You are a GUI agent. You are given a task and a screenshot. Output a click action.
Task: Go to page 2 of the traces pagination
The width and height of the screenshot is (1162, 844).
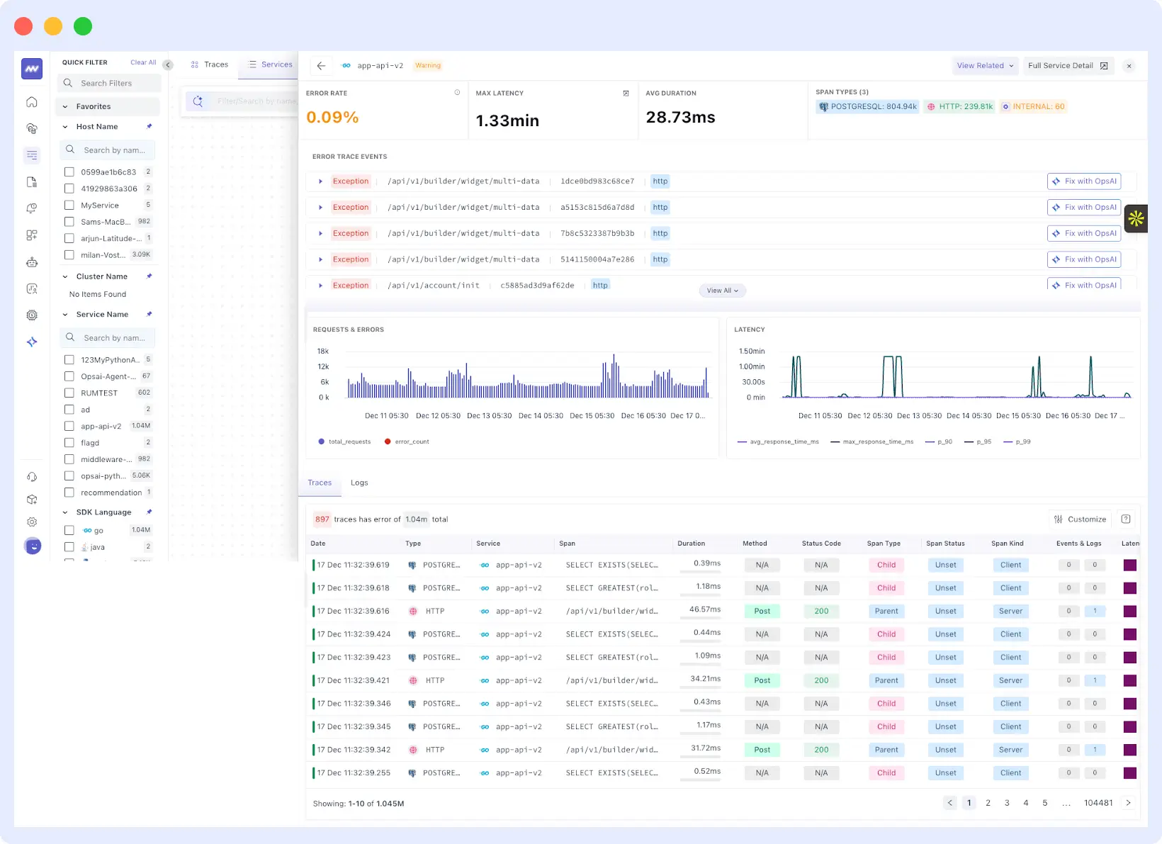(988, 803)
